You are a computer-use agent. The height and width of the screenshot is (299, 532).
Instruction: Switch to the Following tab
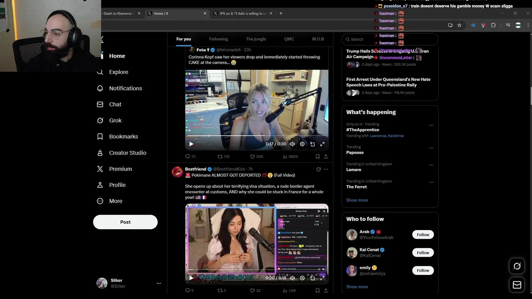pyautogui.click(x=218, y=39)
